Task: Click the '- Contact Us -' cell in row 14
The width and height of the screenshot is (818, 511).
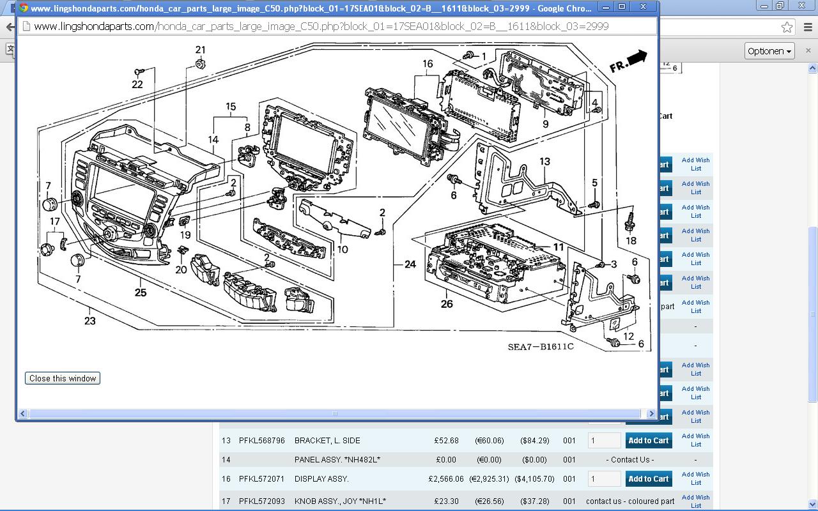Action: (x=630, y=460)
